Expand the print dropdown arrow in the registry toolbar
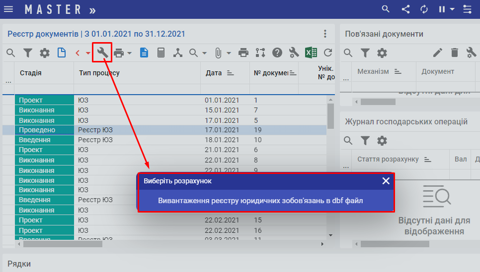The width and height of the screenshot is (480, 272). [x=129, y=53]
